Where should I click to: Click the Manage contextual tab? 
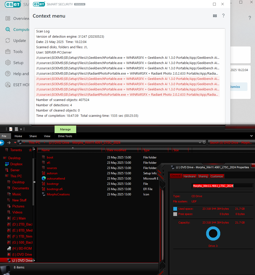tap(65, 129)
